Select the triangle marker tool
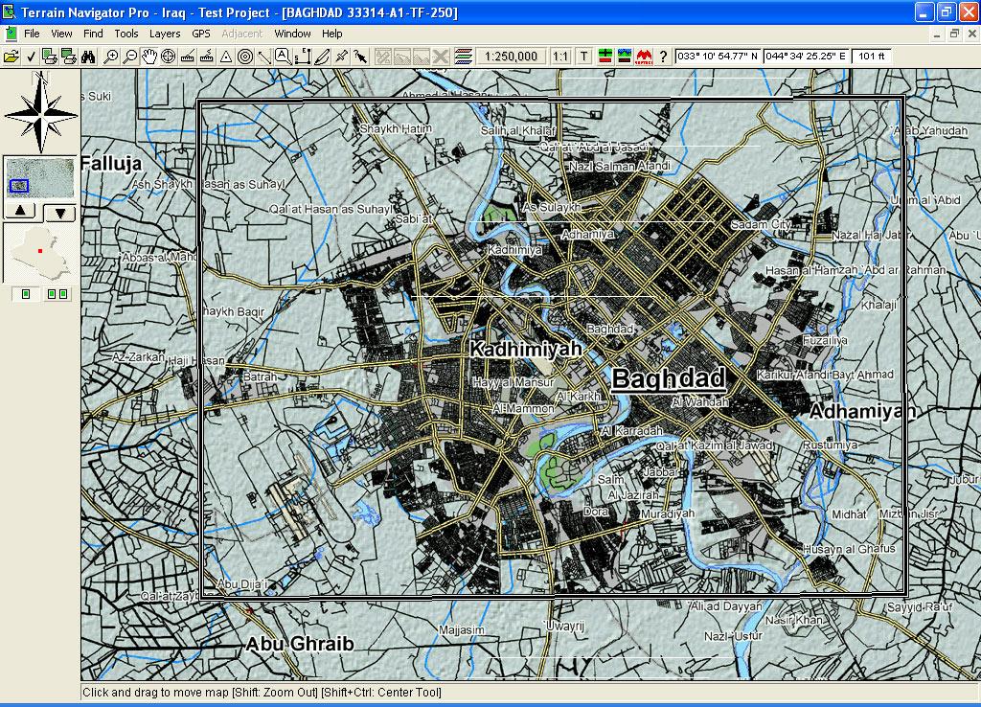Screen dimensions: 981x707 tap(226, 57)
